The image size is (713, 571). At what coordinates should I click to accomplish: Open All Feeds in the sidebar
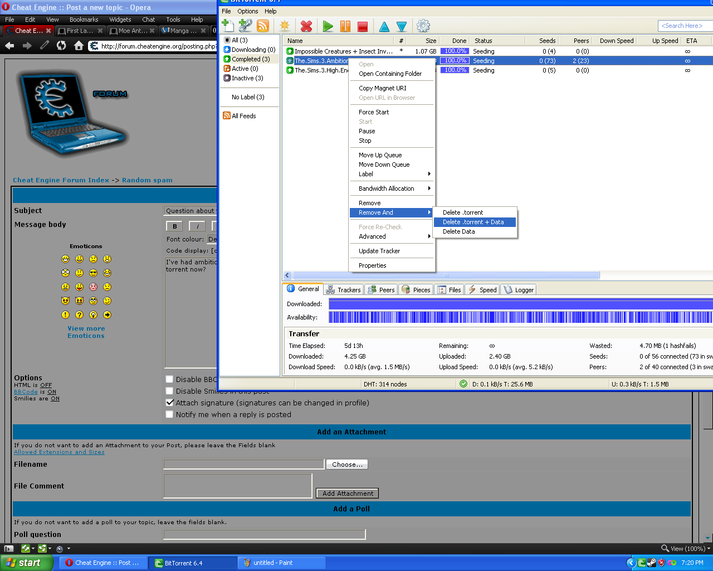click(240, 116)
